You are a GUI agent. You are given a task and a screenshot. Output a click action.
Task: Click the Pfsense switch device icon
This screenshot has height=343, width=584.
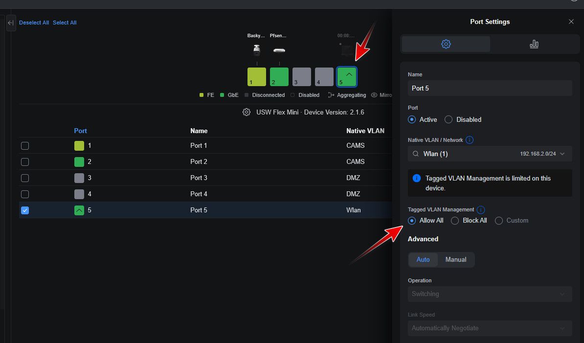pos(279,50)
